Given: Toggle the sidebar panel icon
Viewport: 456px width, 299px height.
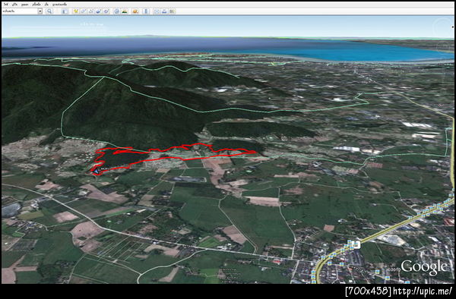Looking at the screenshot, I should (65, 11).
